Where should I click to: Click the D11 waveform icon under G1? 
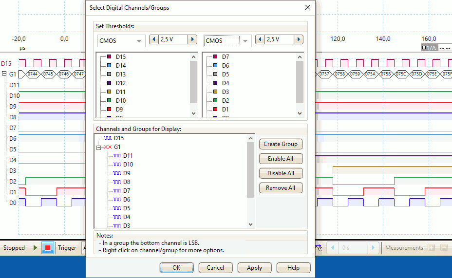click(117, 156)
